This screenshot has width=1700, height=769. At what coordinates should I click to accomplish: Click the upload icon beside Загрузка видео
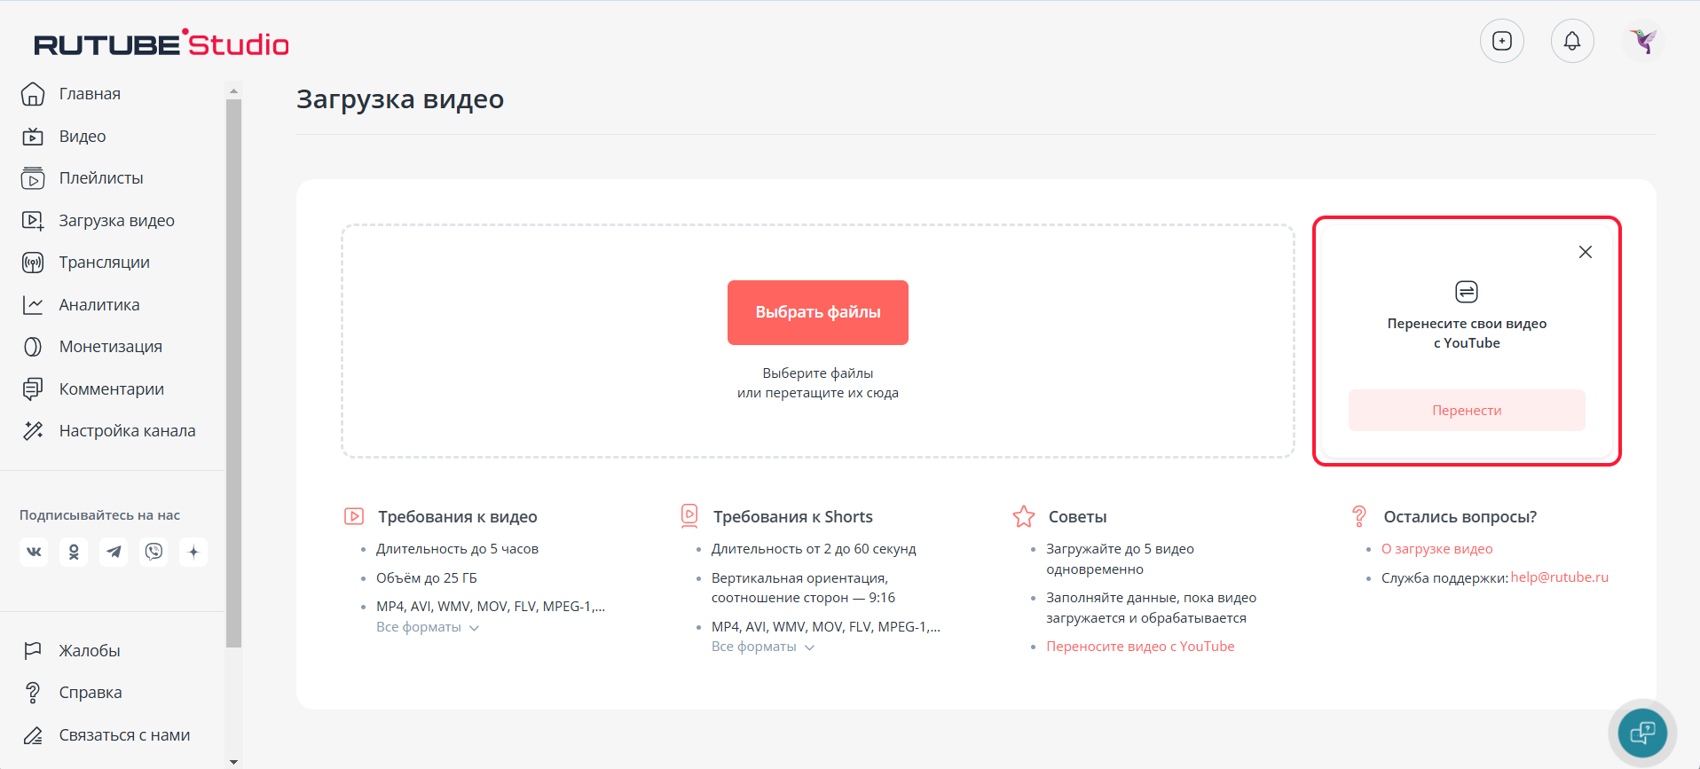click(x=33, y=221)
